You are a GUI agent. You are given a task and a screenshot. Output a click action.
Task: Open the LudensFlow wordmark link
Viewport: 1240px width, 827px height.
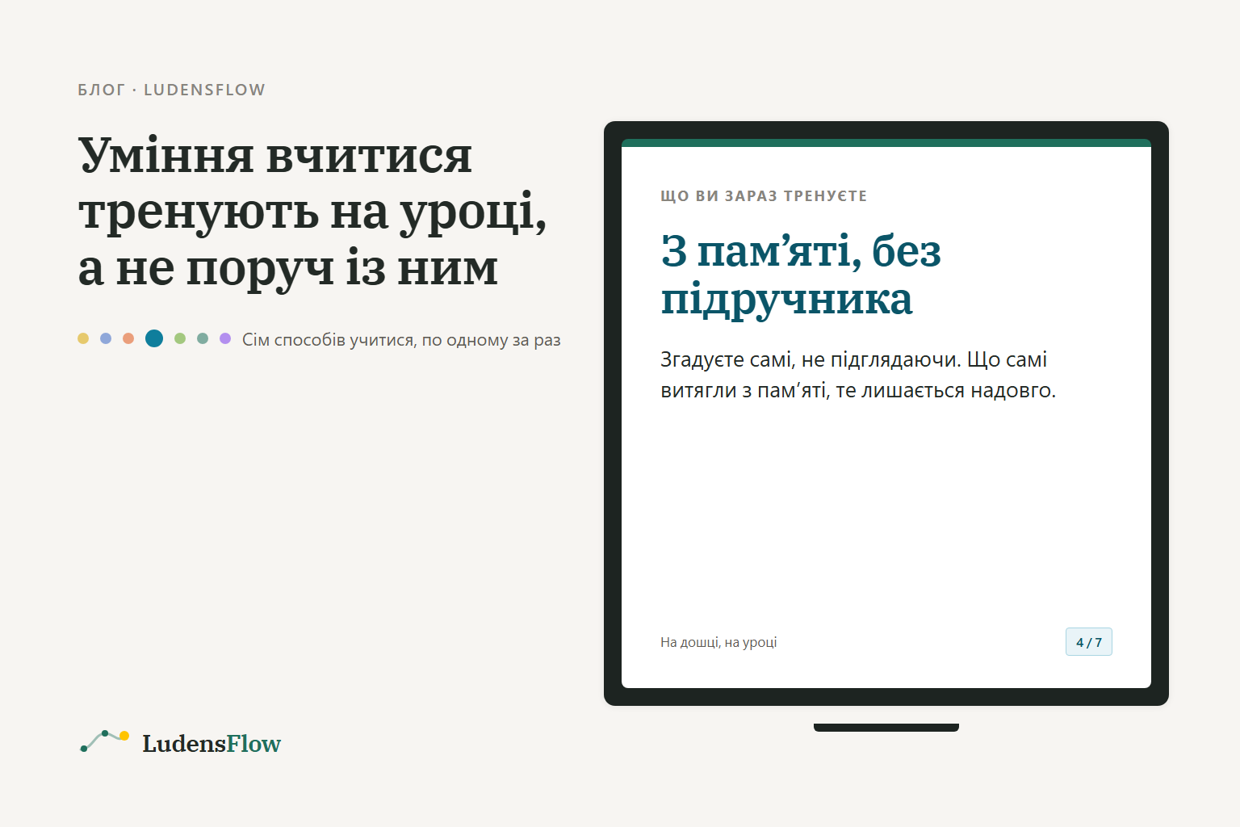click(212, 743)
